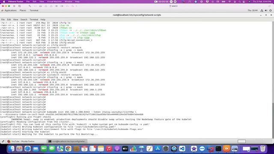Click the ifcfg-ens33 file listing
The image size is (274, 154).
[37, 43]
